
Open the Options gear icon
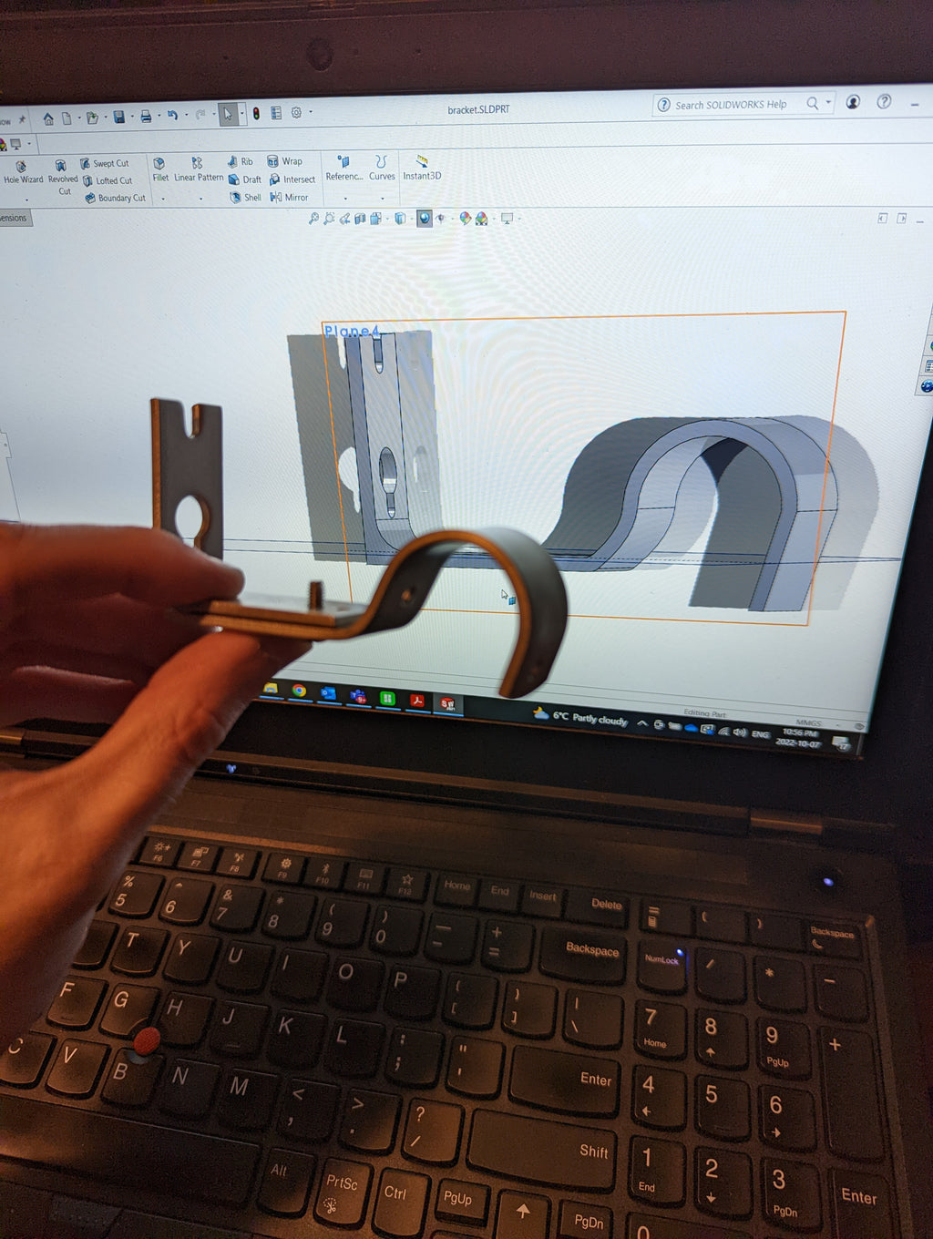pos(296,112)
